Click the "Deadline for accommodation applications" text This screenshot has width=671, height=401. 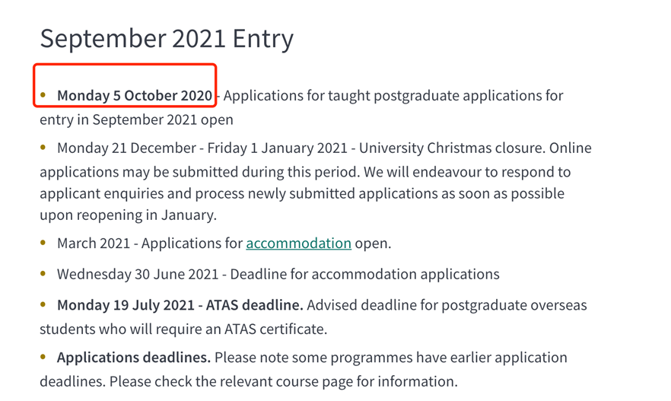[365, 274]
